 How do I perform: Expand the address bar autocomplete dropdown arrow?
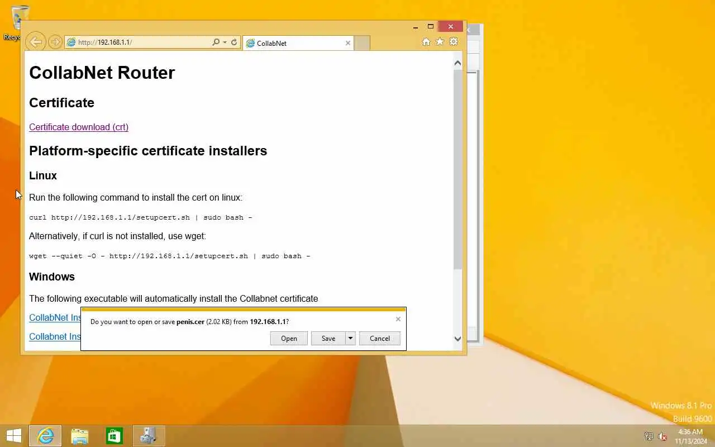(225, 42)
